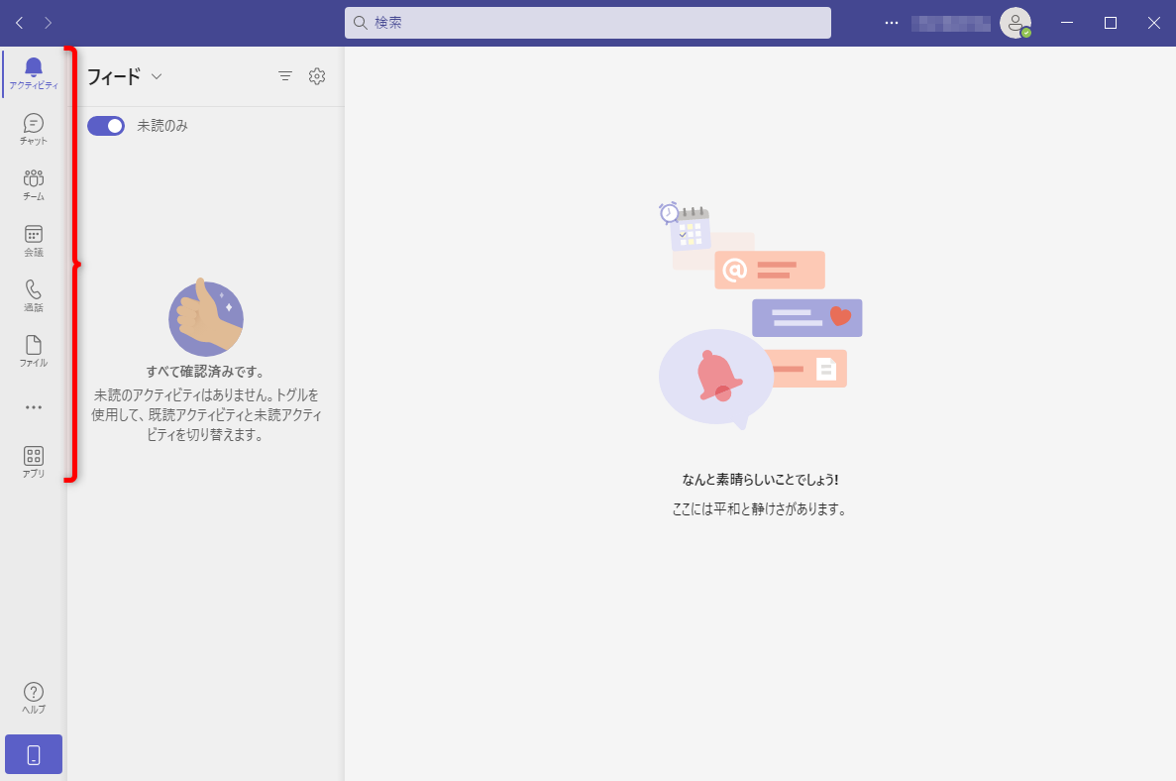Disable the 未読のみ (unread only) toggle

click(x=106, y=126)
